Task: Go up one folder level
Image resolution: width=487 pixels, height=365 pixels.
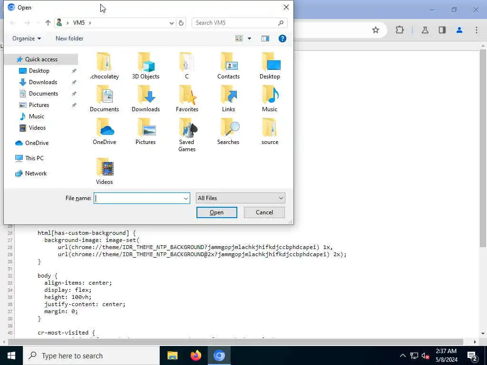Action: (48, 23)
